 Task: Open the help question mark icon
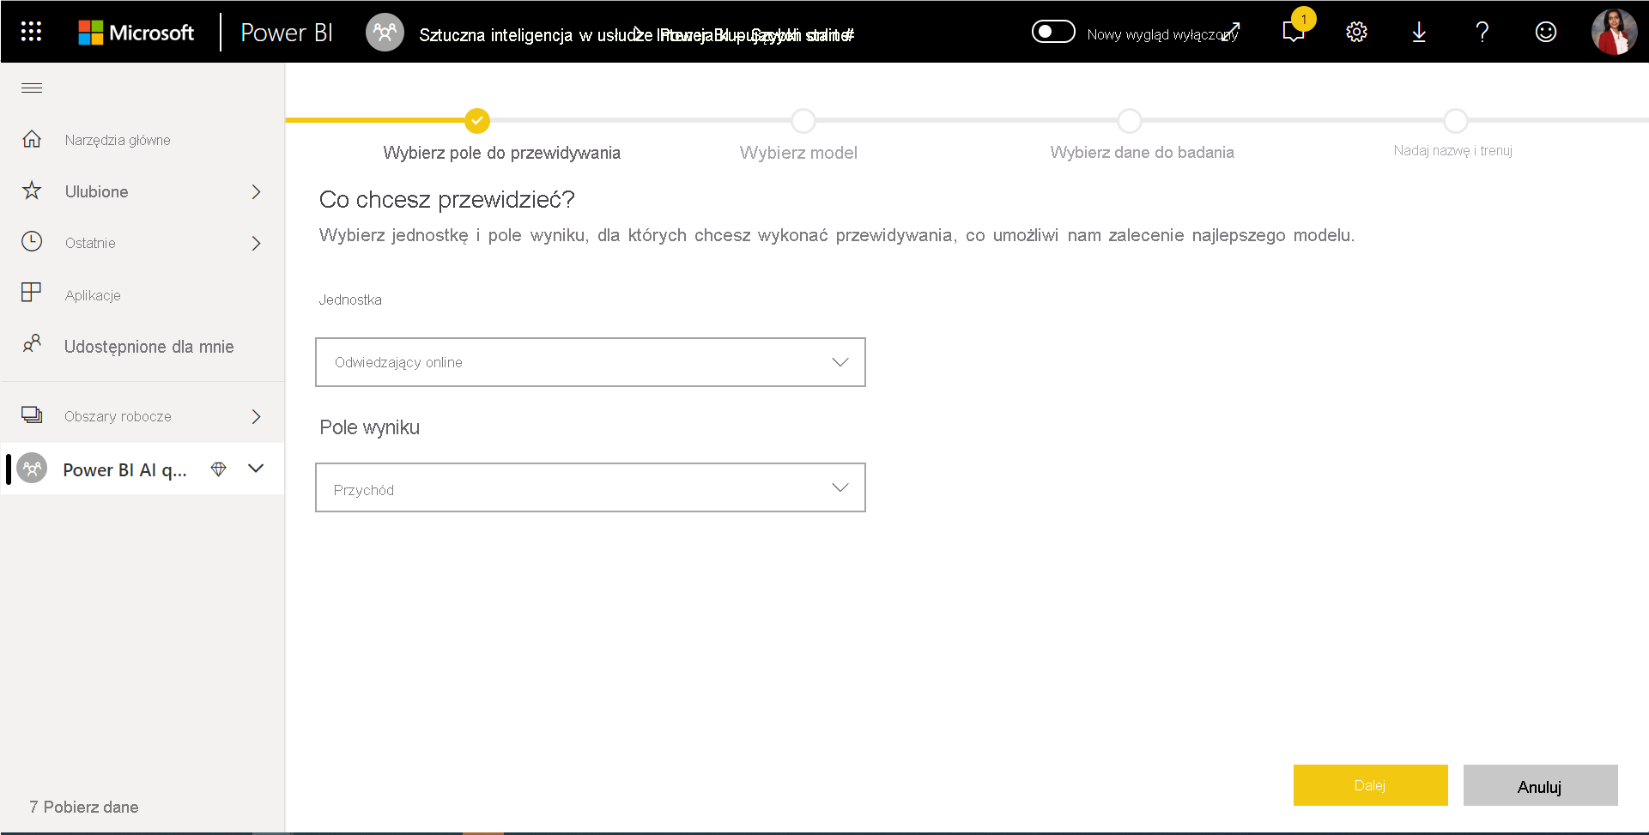[1482, 32]
